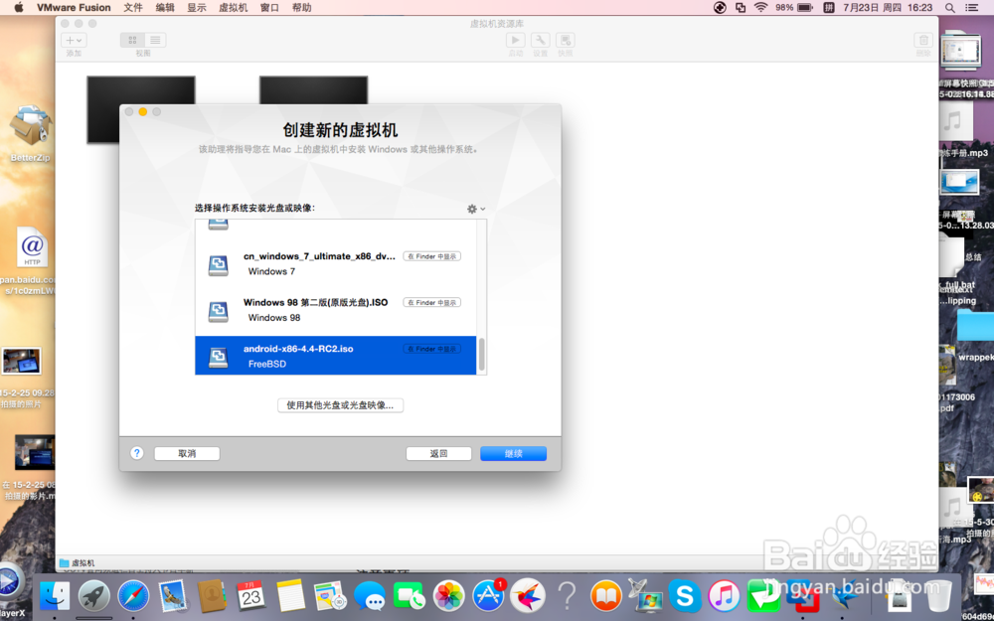
Task: Open Launchpad from the Dock
Action: point(93,596)
